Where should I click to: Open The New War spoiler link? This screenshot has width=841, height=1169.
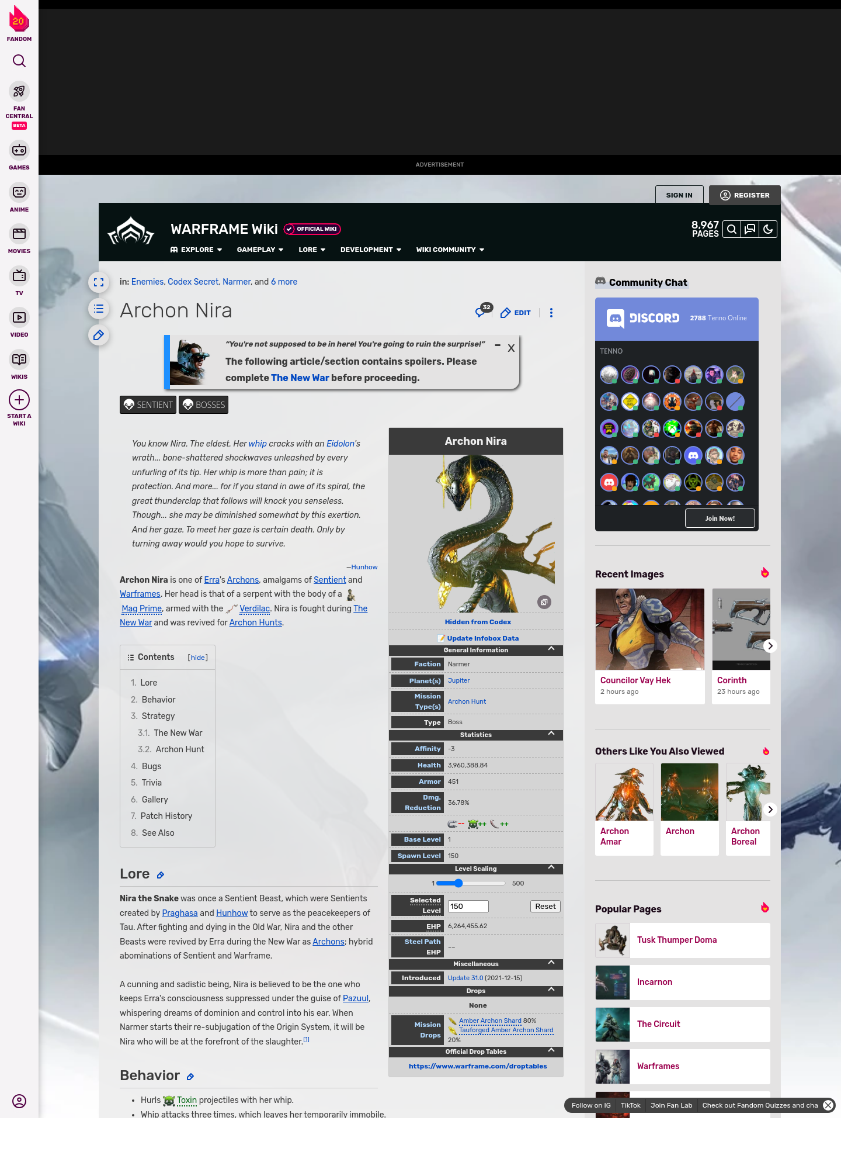pyautogui.click(x=300, y=378)
